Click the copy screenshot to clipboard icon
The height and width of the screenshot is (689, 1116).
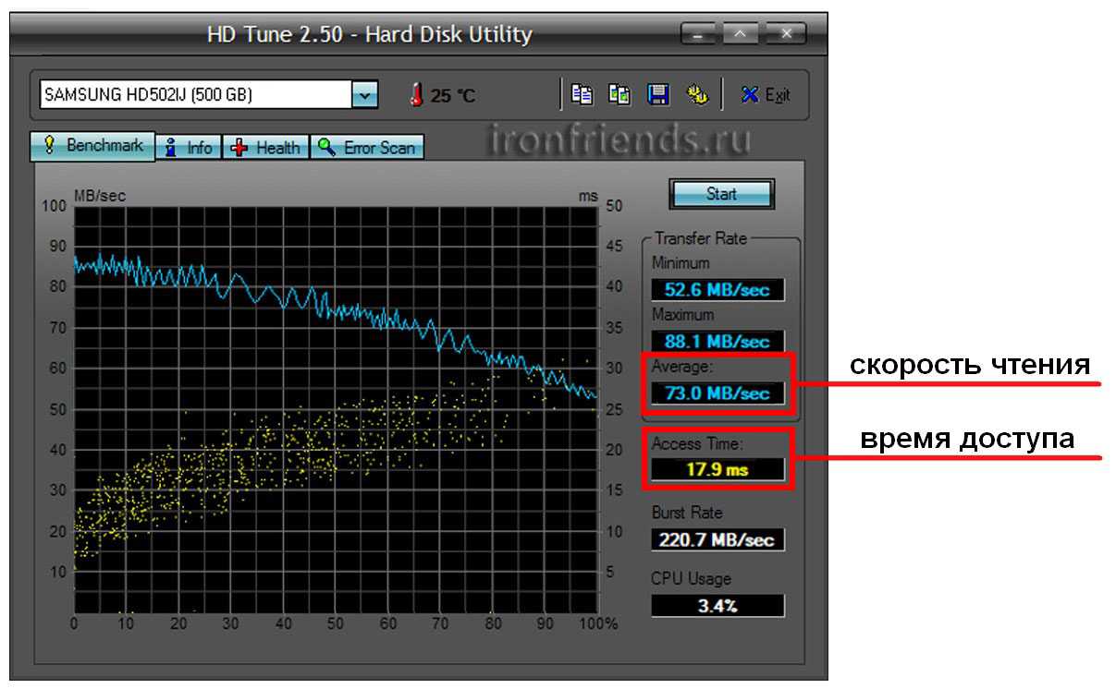click(619, 94)
